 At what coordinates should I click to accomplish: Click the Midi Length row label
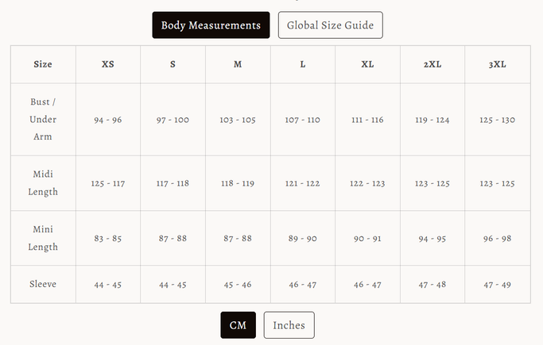[x=43, y=183]
